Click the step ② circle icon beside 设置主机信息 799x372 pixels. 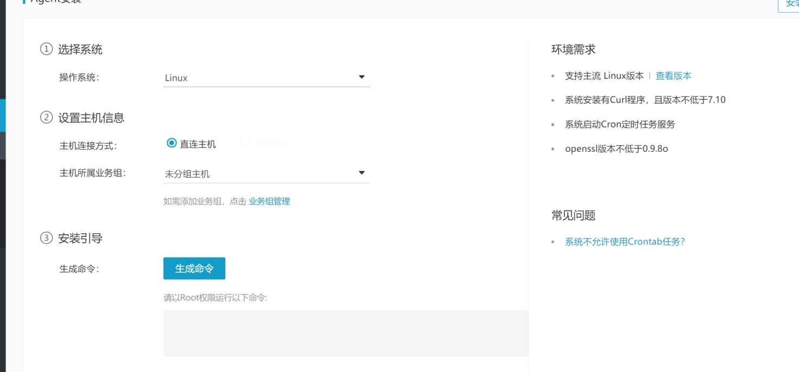point(46,118)
